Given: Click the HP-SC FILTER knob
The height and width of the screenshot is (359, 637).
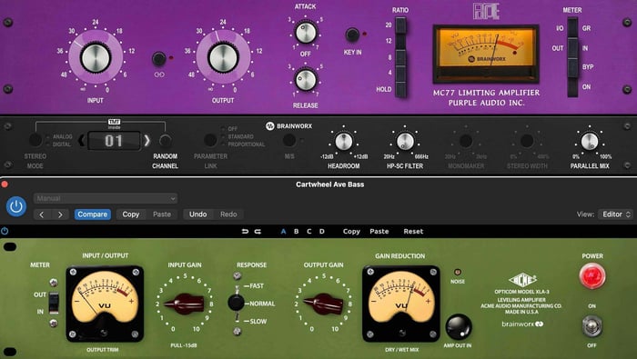Looking at the screenshot, I should point(405,141).
